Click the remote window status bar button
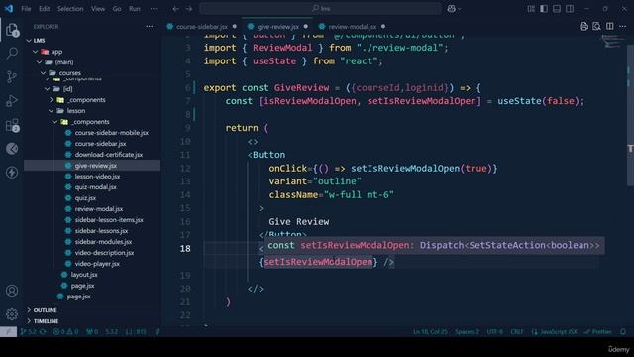This screenshot has height=357, width=634. 8,332
